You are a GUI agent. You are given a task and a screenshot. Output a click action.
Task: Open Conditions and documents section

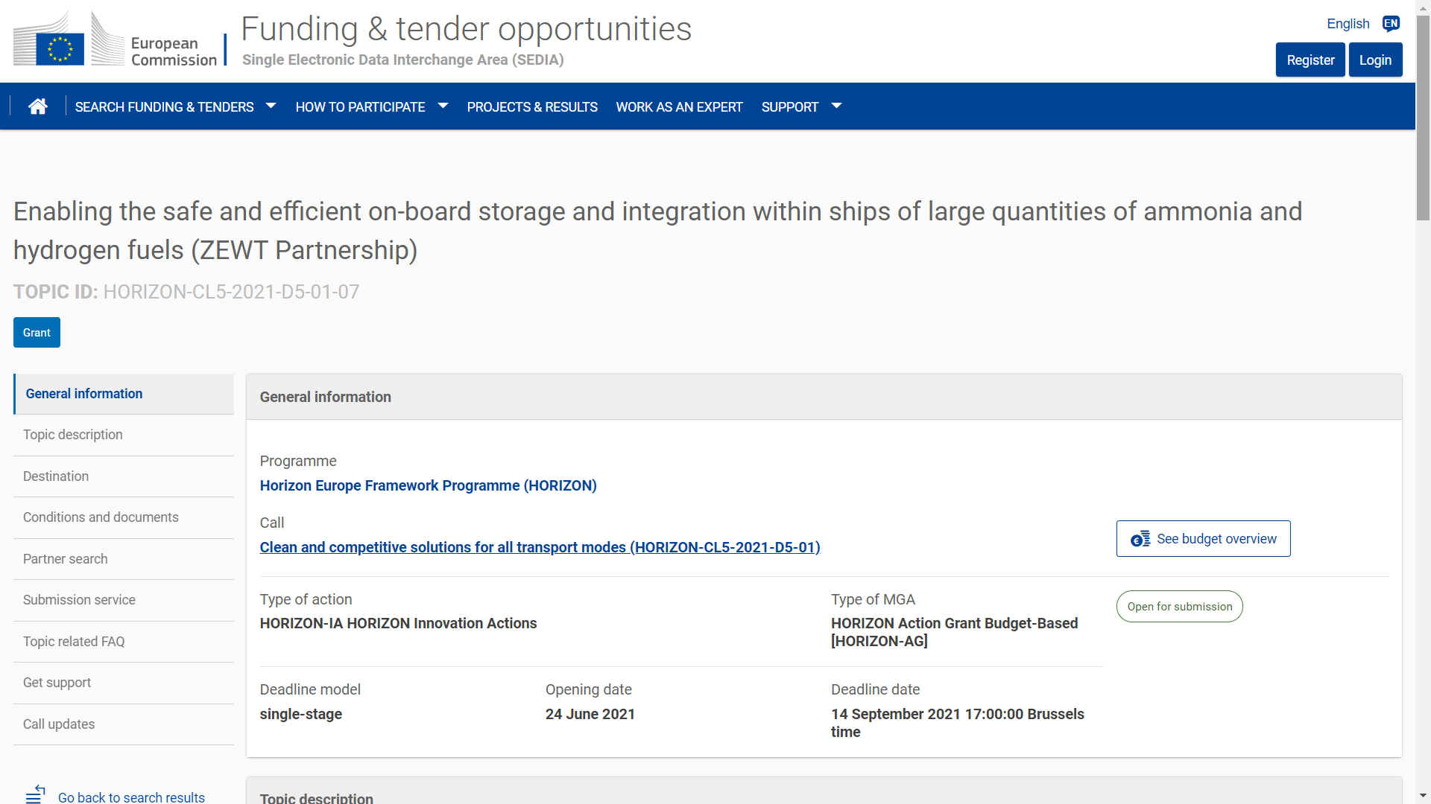(124, 517)
